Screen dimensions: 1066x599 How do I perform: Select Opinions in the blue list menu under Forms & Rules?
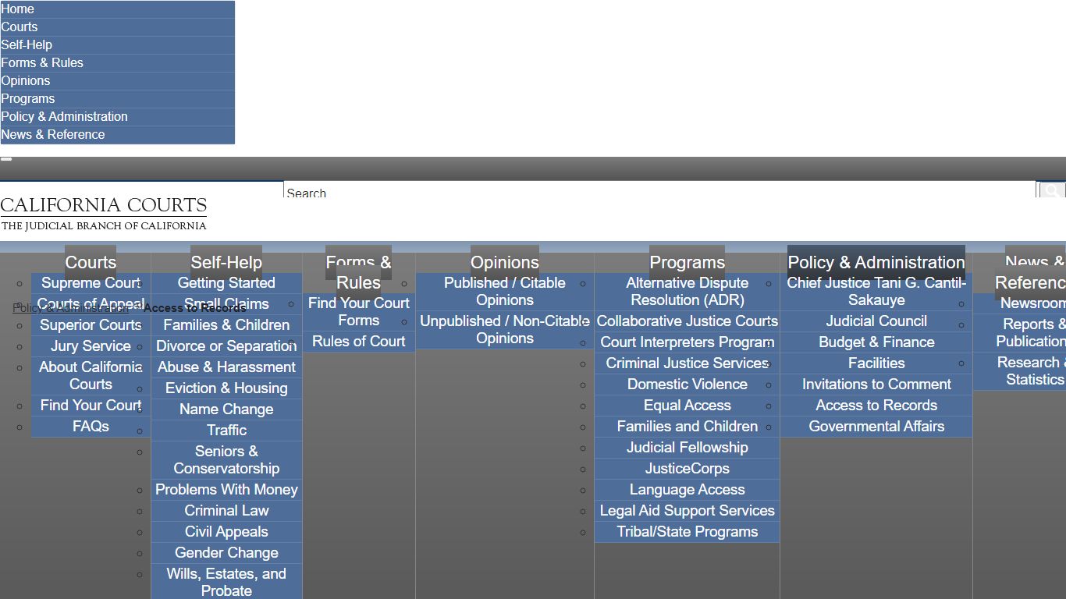117,81
